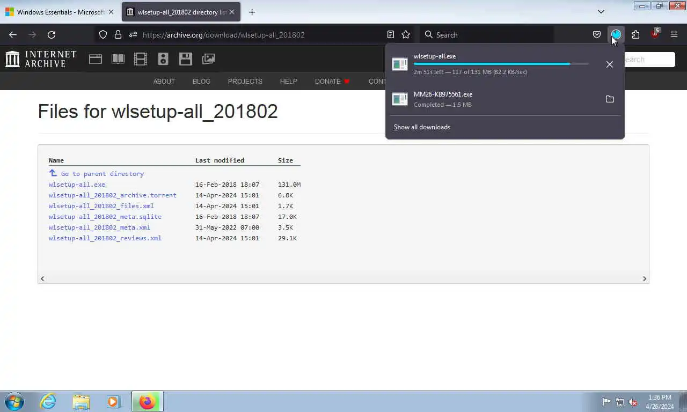Open containing folder for MM26-KB975561.exe

click(x=610, y=99)
